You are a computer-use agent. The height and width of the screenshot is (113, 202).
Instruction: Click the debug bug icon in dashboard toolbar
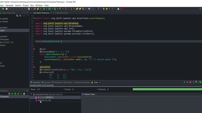click(x=12, y=94)
